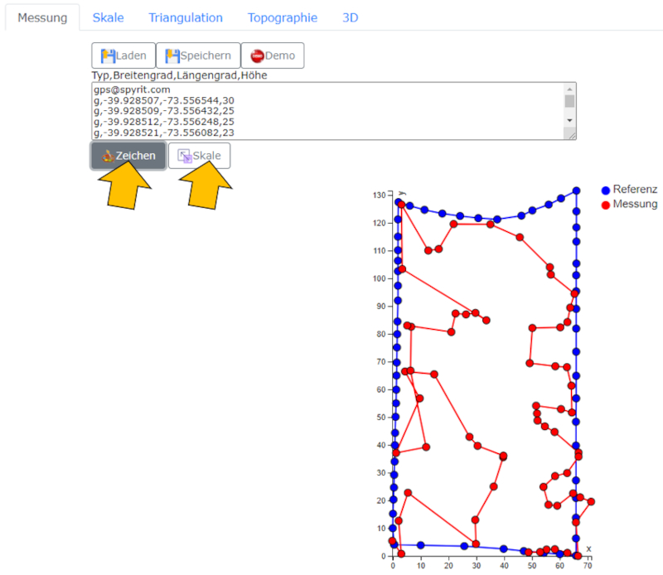Click the line g,-39.928507,-73.556544,30
Image resolution: width=663 pixels, height=575 pixels.
tap(164, 100)
